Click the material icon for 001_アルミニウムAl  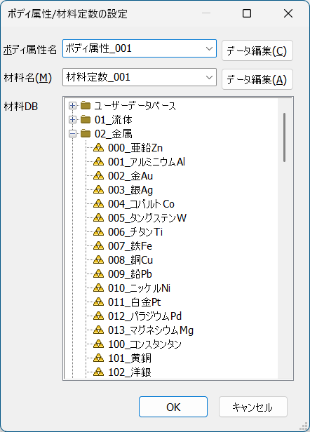(98, 162)
